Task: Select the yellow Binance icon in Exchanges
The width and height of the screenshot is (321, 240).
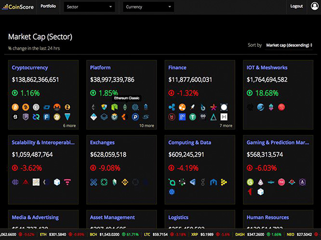Action: click(x=125, y=182)
